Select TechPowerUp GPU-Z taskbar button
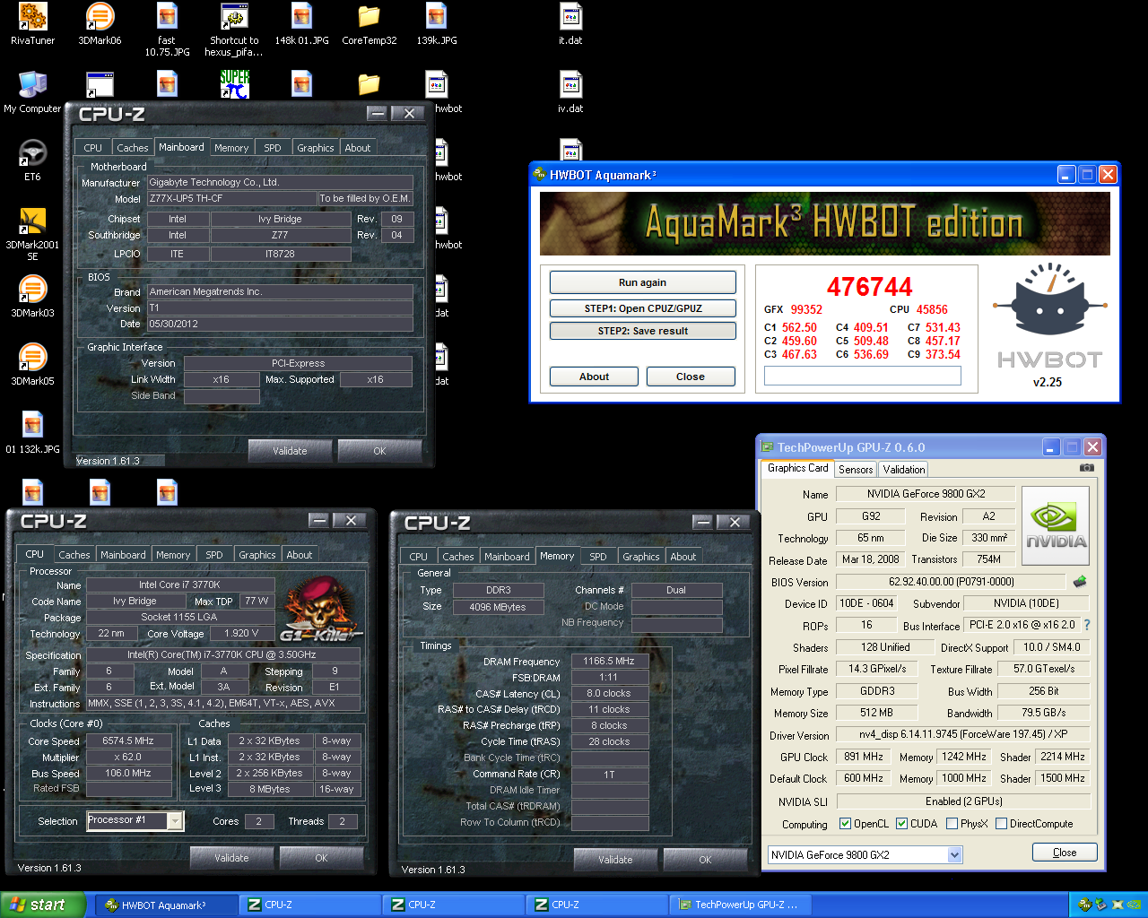Viewport: 1148px width, 918px height. 742,905
